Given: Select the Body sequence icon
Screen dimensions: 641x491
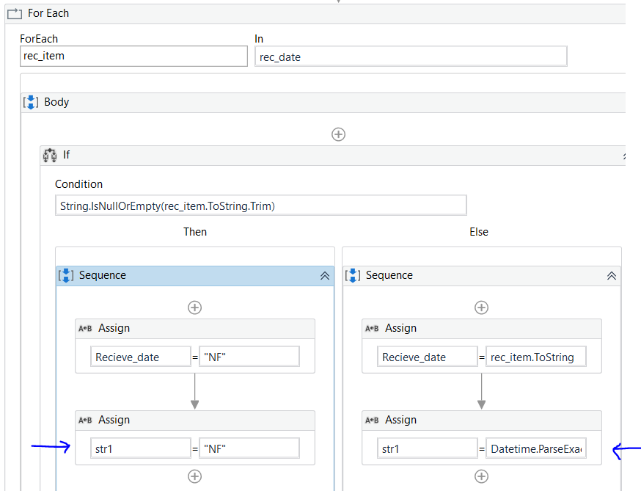Looking at the screenshot, I should point(30,101).
